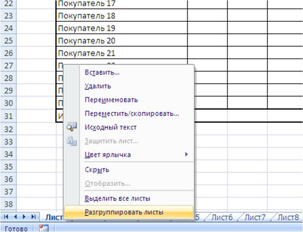303x232 pixels.
Task: Click Скрыть to hide the sheet
Action: click(97, 170)
